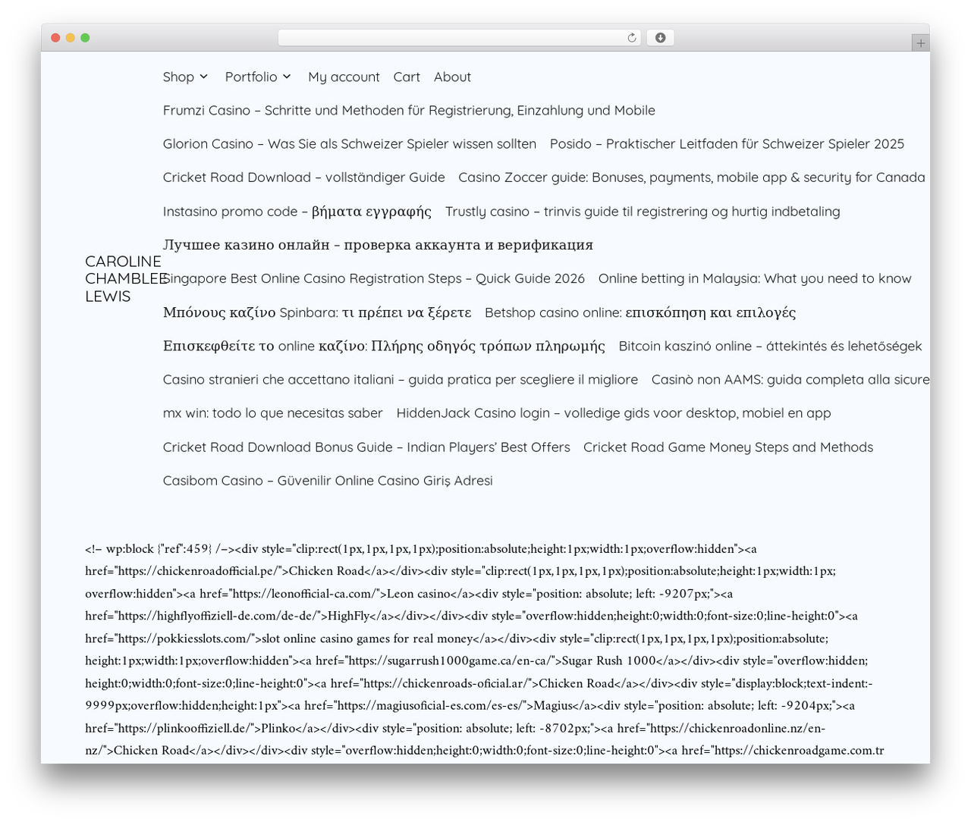971x822 pixels.
Task: Open Μπόνους καζίνο Spinbara link
Action: (x=317, y=312)
